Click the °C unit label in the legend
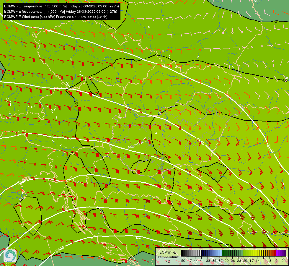 tap(168, 262)
